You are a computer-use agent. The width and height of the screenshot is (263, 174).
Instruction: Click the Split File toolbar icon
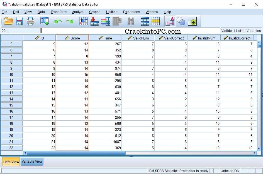click(145, 21)
